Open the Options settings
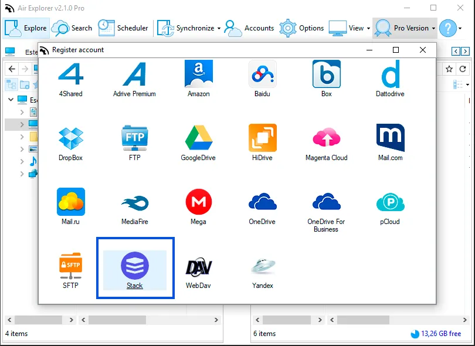 [301, 28]
